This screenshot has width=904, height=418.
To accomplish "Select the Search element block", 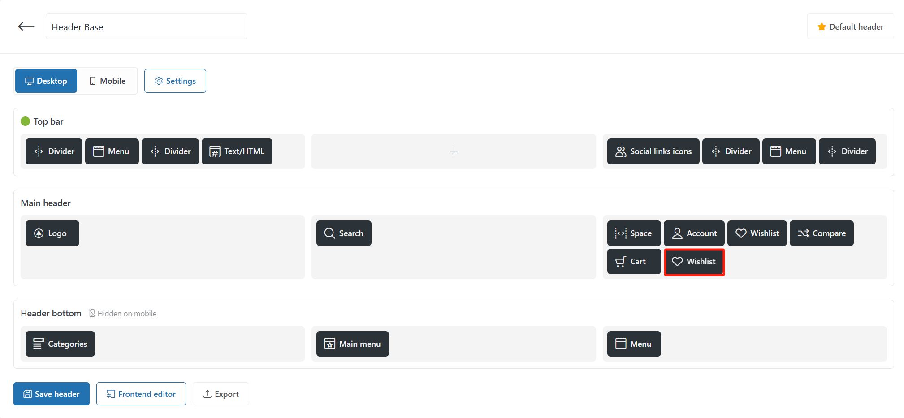I will click(344, 233).
